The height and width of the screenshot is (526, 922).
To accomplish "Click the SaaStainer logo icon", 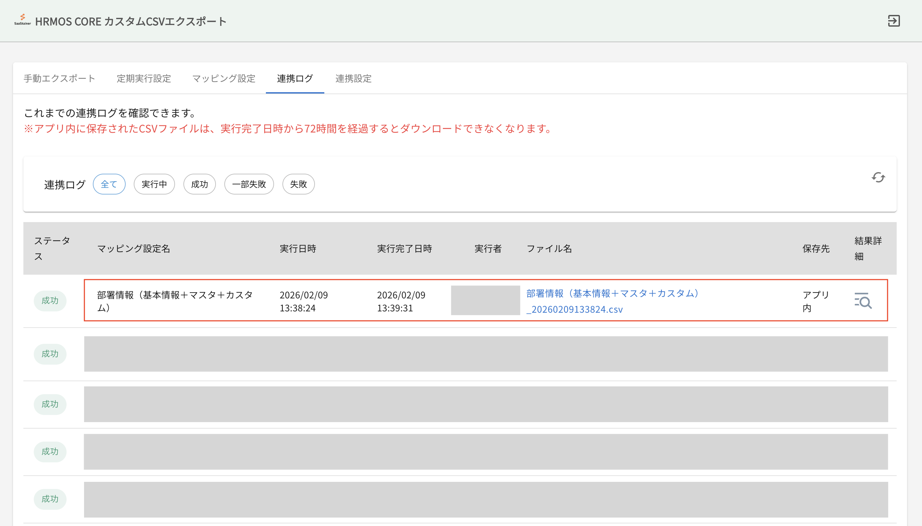I will 22,20.
